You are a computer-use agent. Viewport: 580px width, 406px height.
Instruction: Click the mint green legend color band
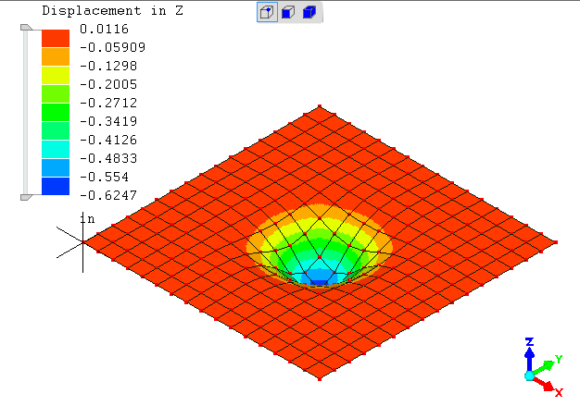coord(56,130)
